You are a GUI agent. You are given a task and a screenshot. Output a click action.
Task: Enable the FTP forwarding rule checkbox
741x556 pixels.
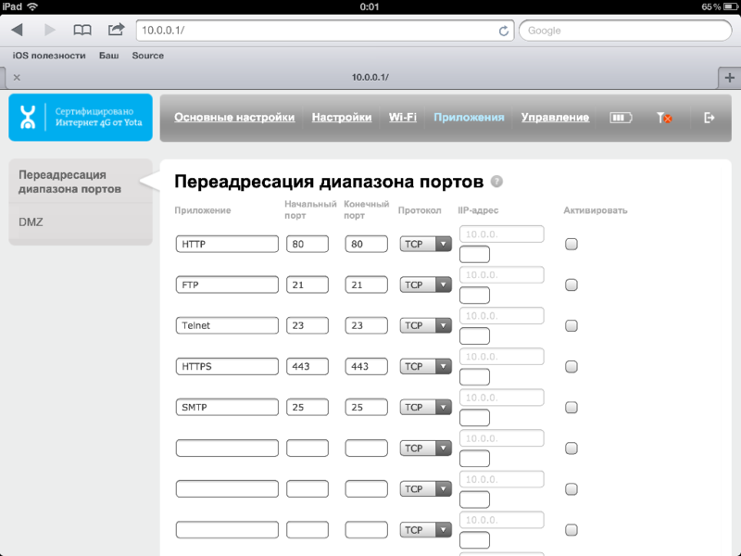571,284
